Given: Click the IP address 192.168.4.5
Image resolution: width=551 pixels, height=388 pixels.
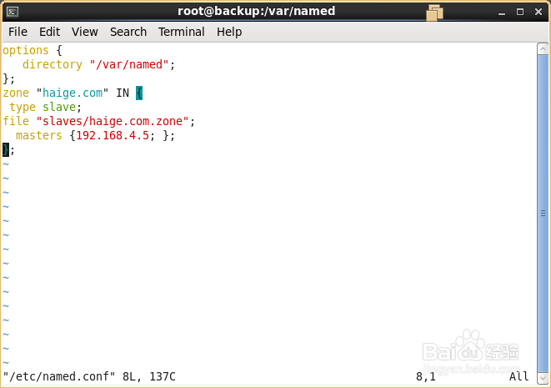Looking at the screenshot, I should tap(113, 135).
